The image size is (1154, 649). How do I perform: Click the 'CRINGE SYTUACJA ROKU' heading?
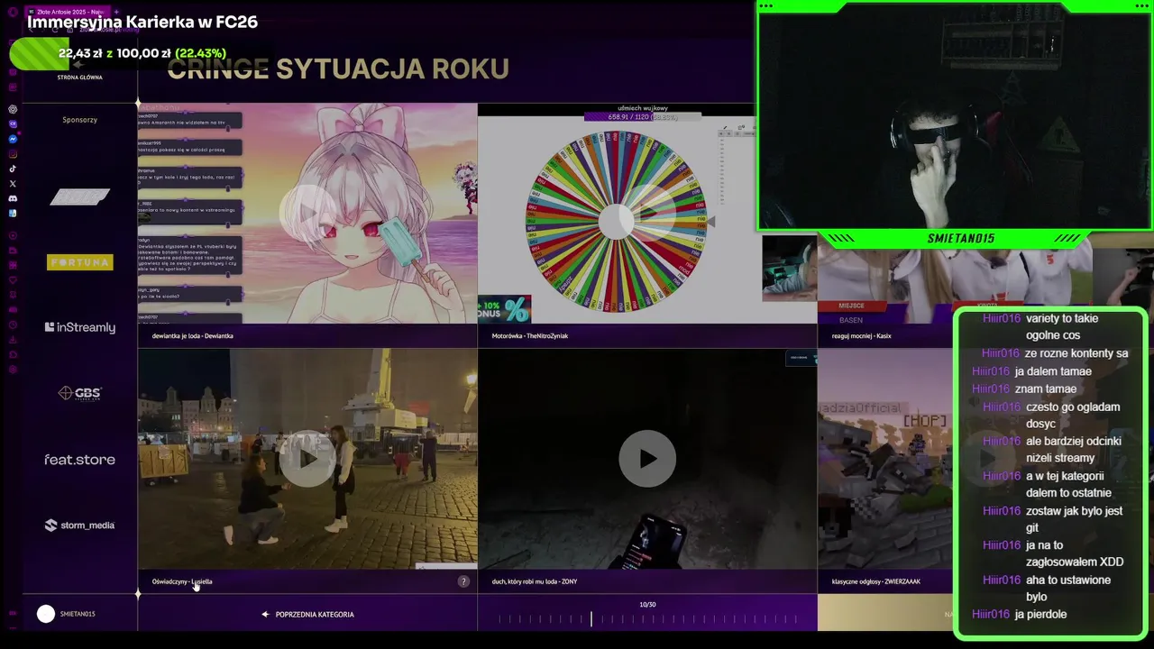pyautogui.click(x=338, y=69)
